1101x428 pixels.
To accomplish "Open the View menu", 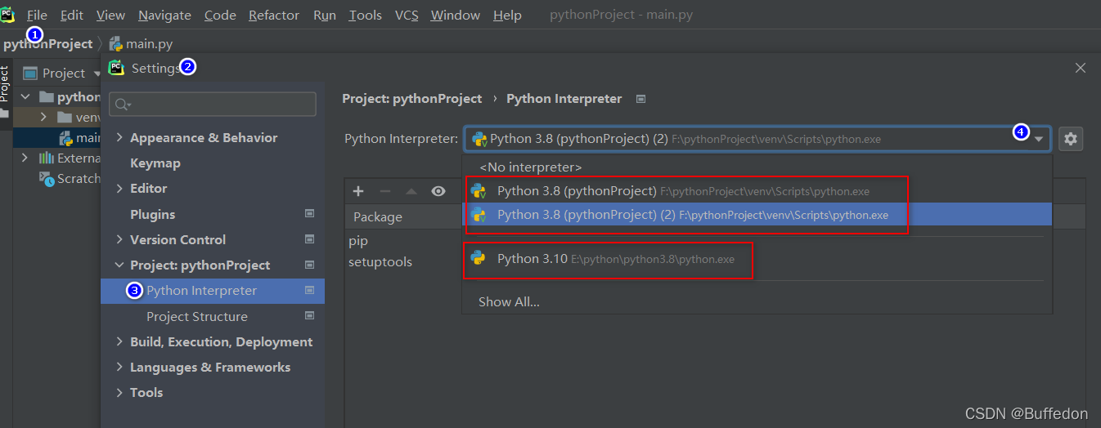I will point(110,15).
